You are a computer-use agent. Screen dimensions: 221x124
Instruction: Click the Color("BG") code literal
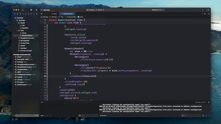71,98
